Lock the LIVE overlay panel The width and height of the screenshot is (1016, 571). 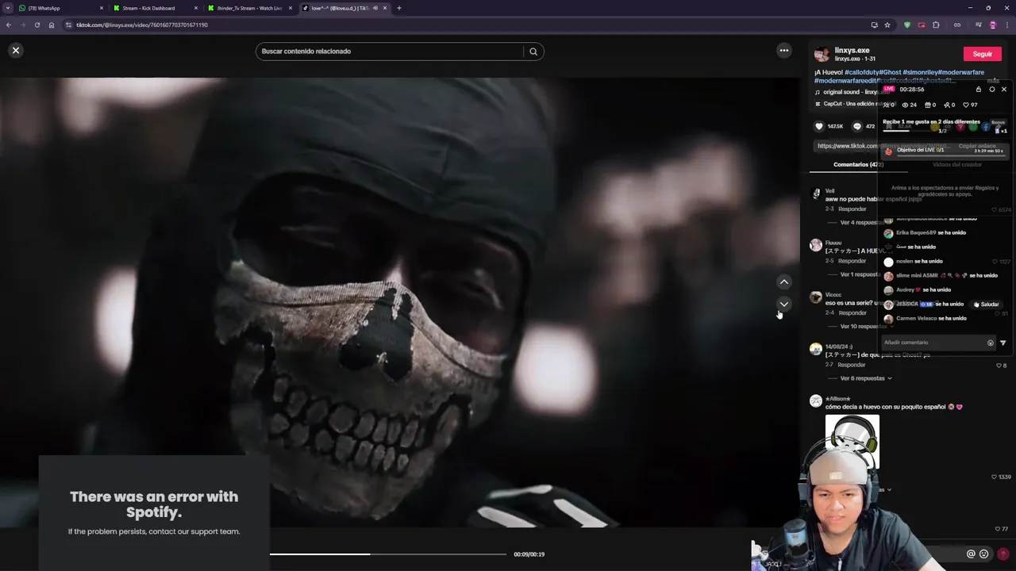click(x=979, y=90)
